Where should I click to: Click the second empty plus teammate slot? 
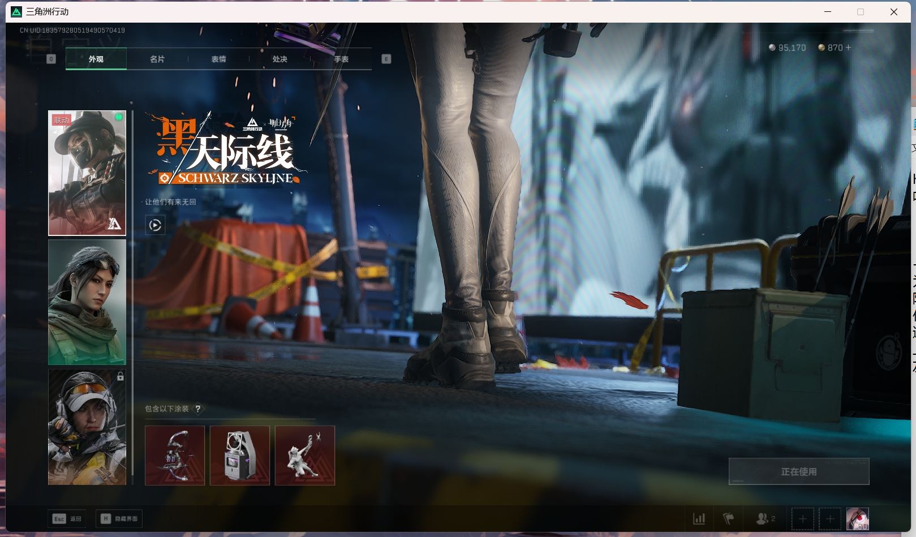pyautogui.click(x=830, y=518)
